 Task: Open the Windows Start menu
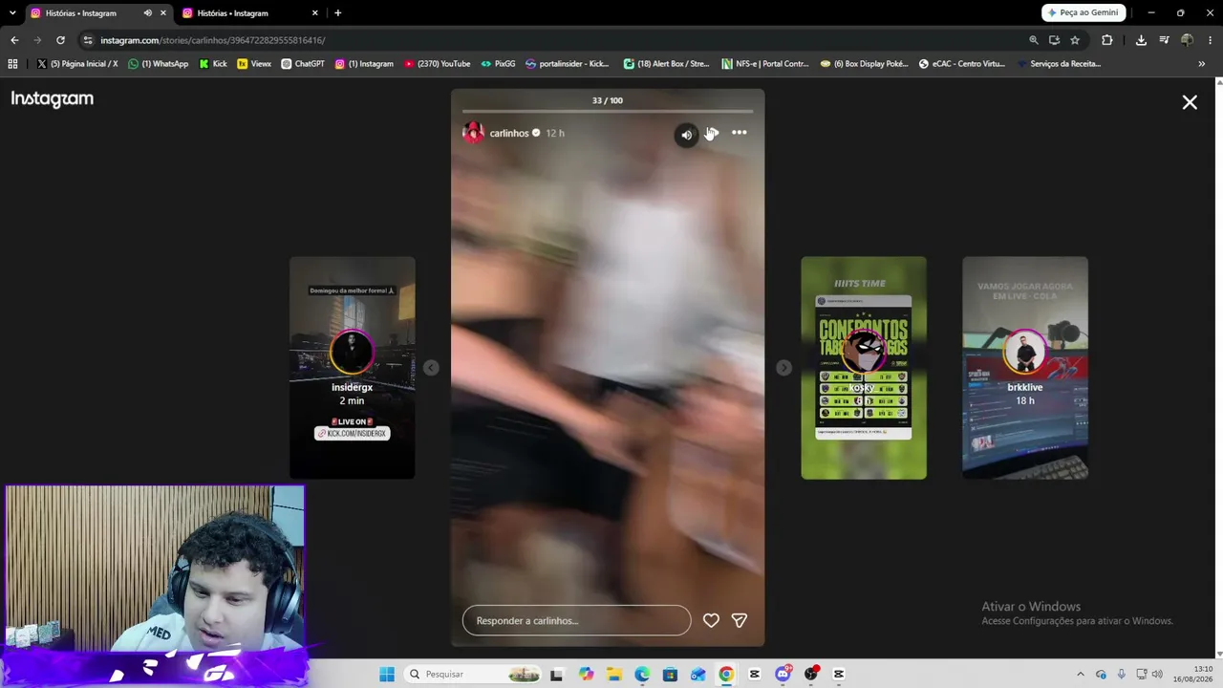tap(386, 675)
